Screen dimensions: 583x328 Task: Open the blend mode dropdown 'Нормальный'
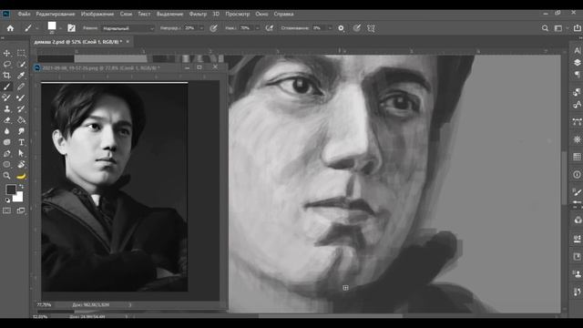click(x=128, y=28)
